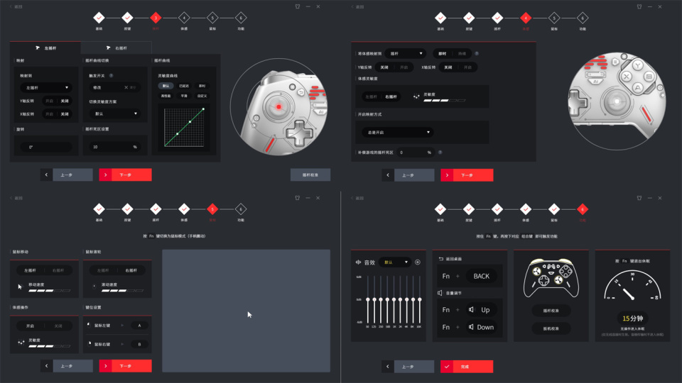
Task: Click the help icon beside 即时/持续 toggle
Action: 477,53
